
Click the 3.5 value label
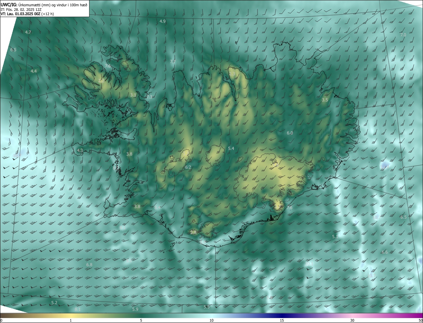tap(325, 100)
